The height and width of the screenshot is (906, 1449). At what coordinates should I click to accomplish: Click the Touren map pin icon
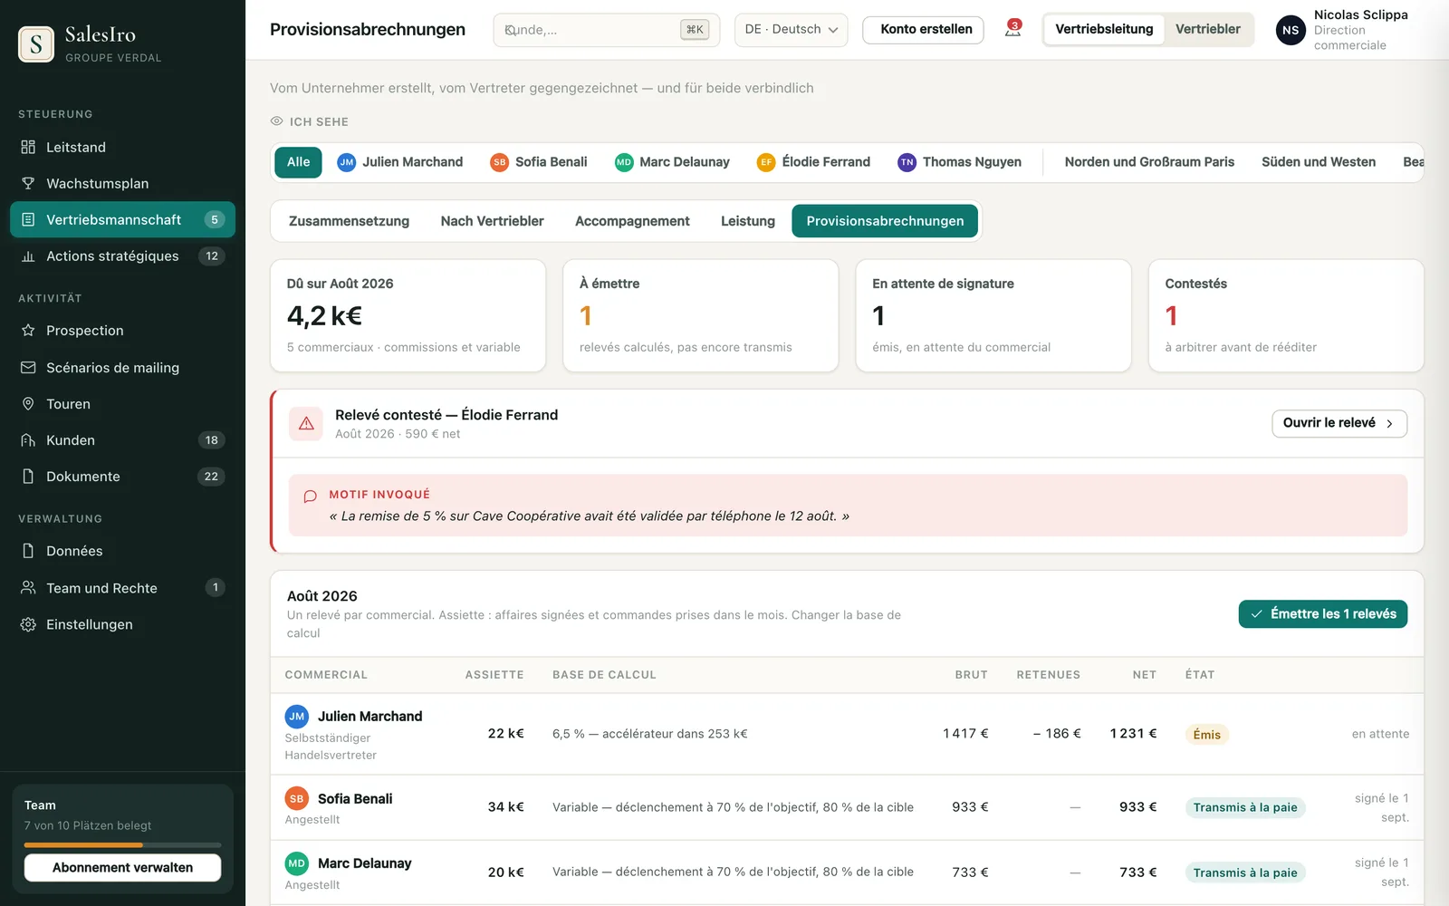[28, 403]
